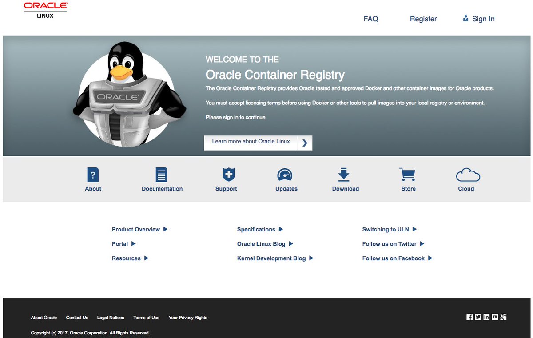Open Oracle's YouTube icon in footer

(495, 317)
